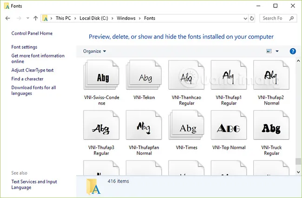Select the VNI-Thufap1 Regular font icon

229,75
